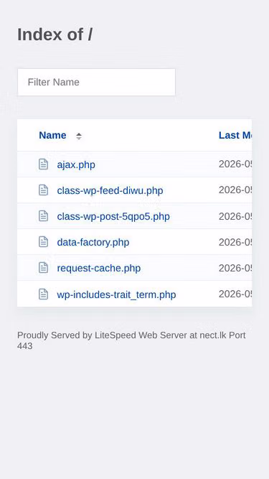269x479 pixels.
Task: Open class-wp-post-5qpo5.php
Action: [113, 216]
